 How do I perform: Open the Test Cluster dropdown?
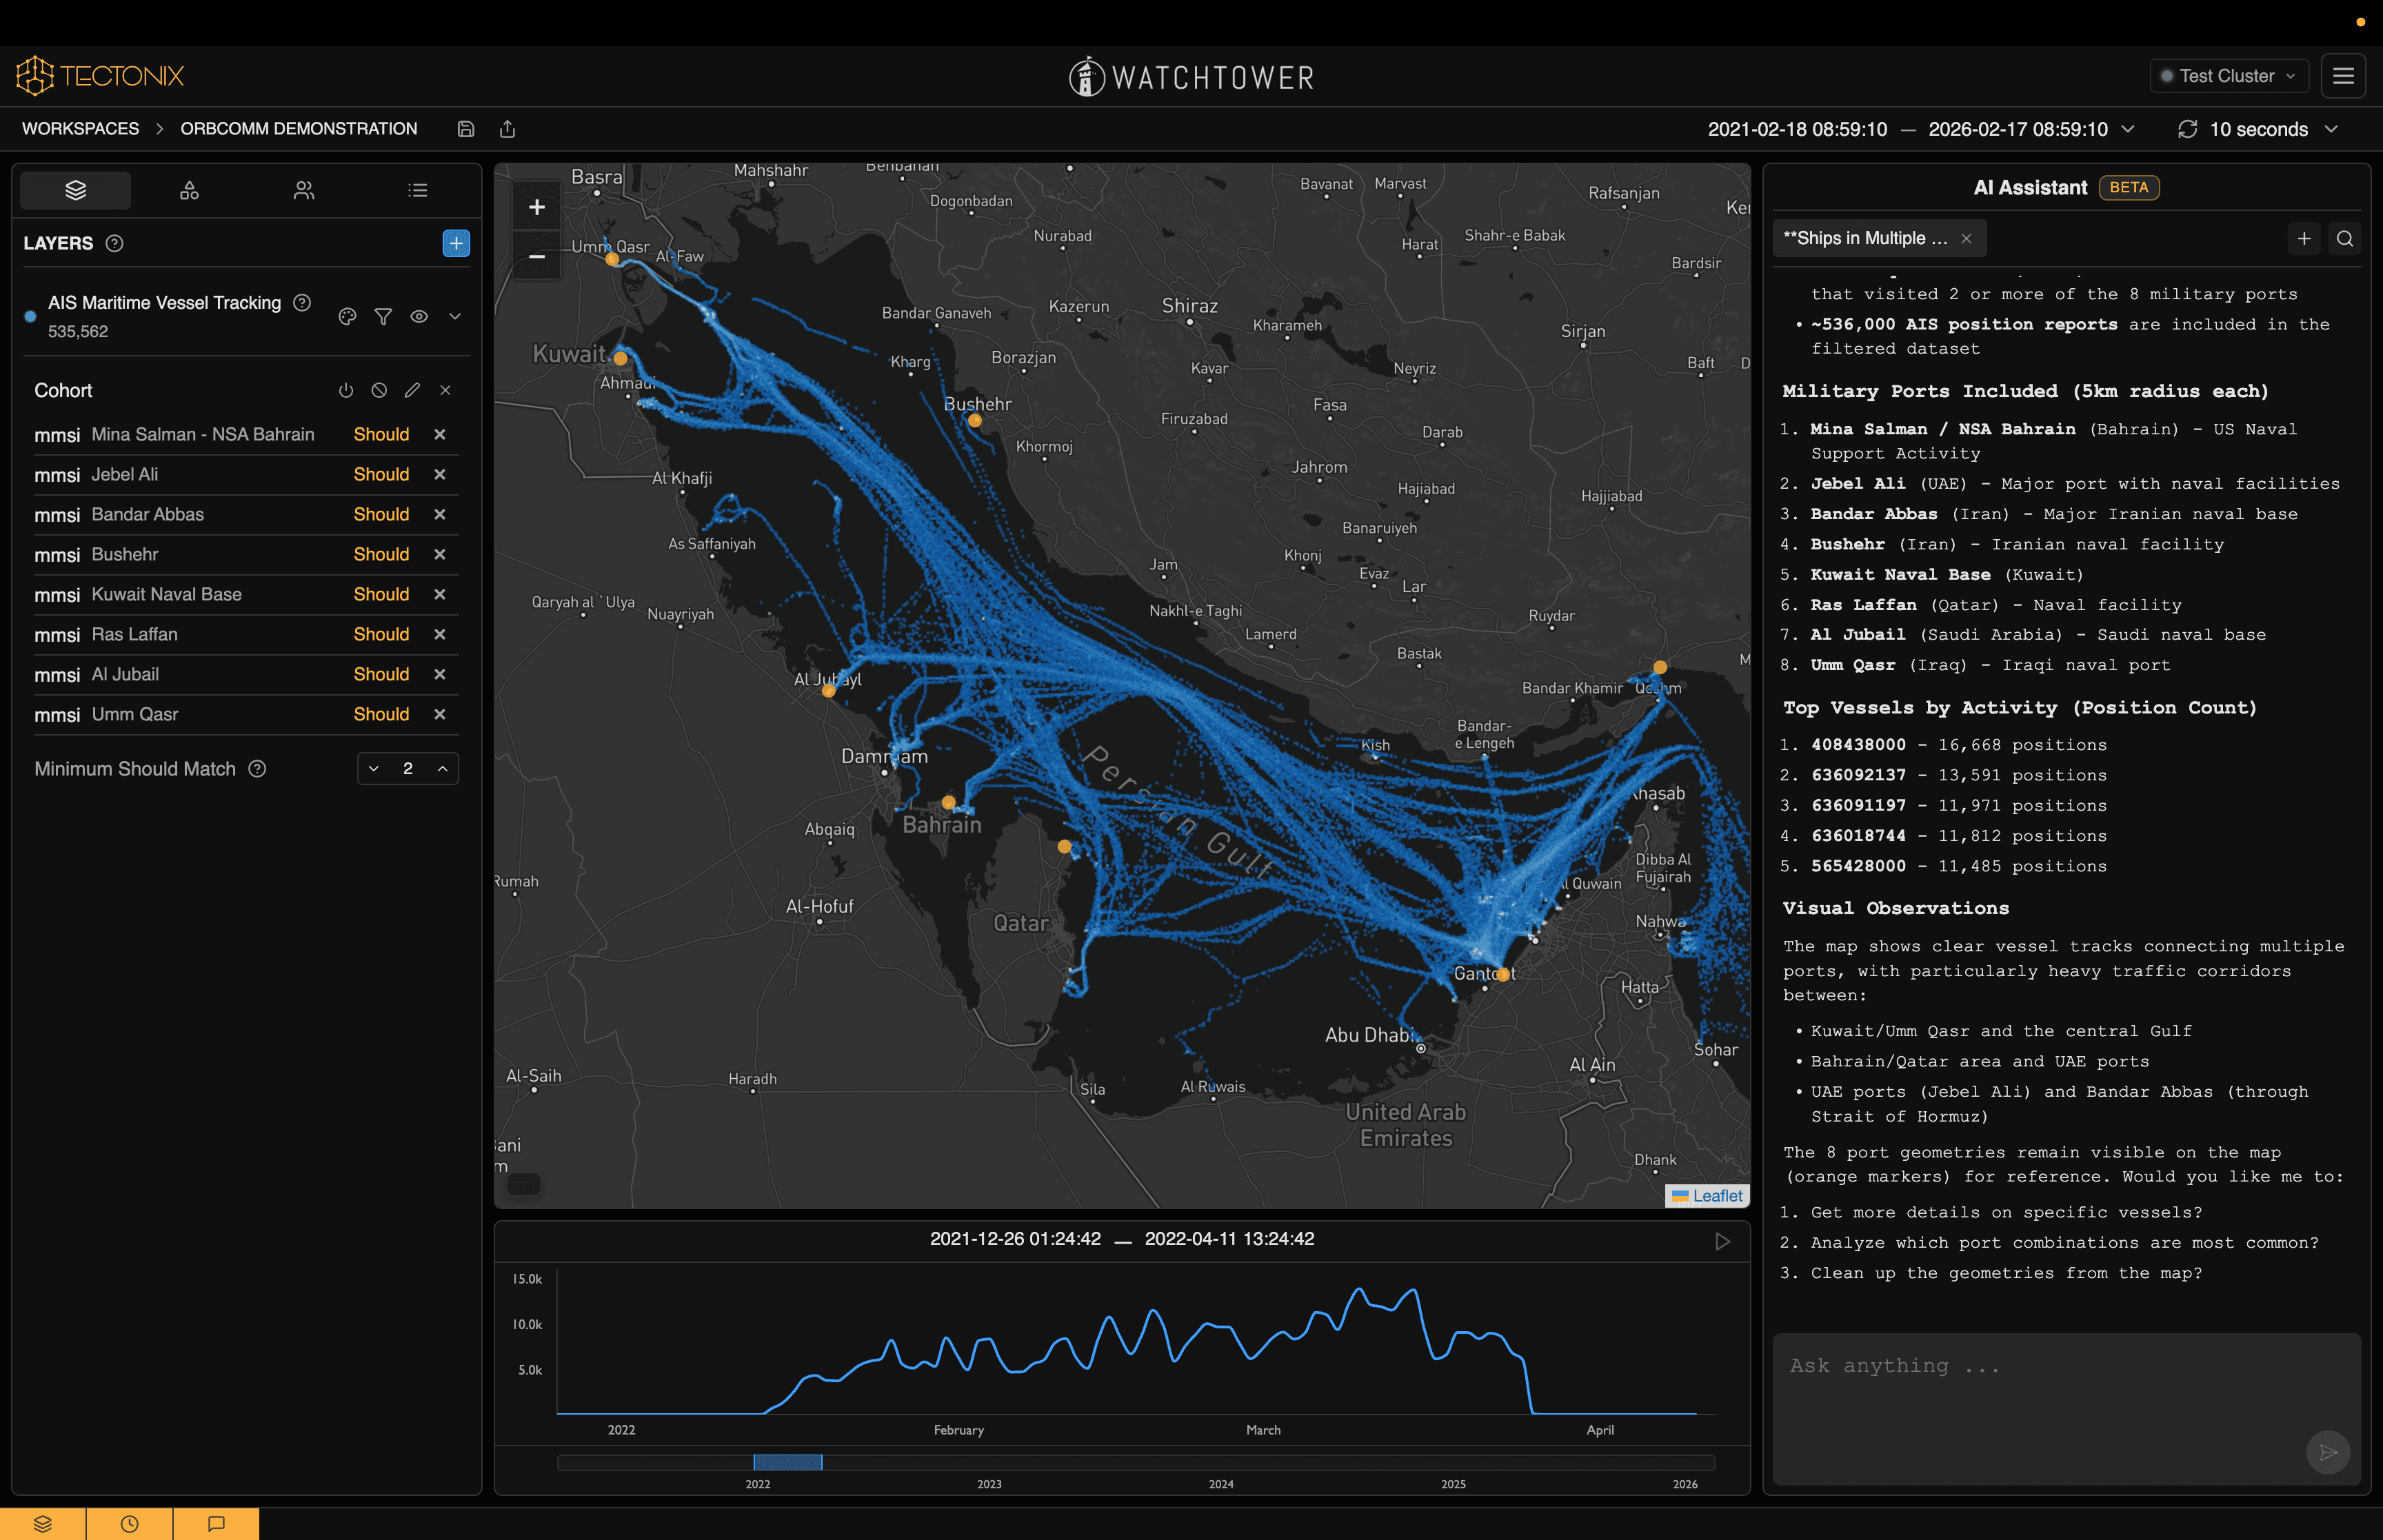click(x=2228, y=76)
